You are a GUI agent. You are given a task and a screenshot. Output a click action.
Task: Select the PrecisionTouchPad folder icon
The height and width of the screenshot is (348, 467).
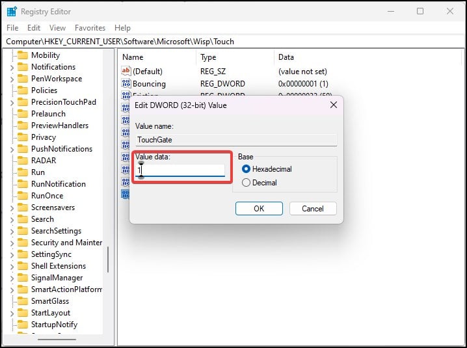pos(23,102)
